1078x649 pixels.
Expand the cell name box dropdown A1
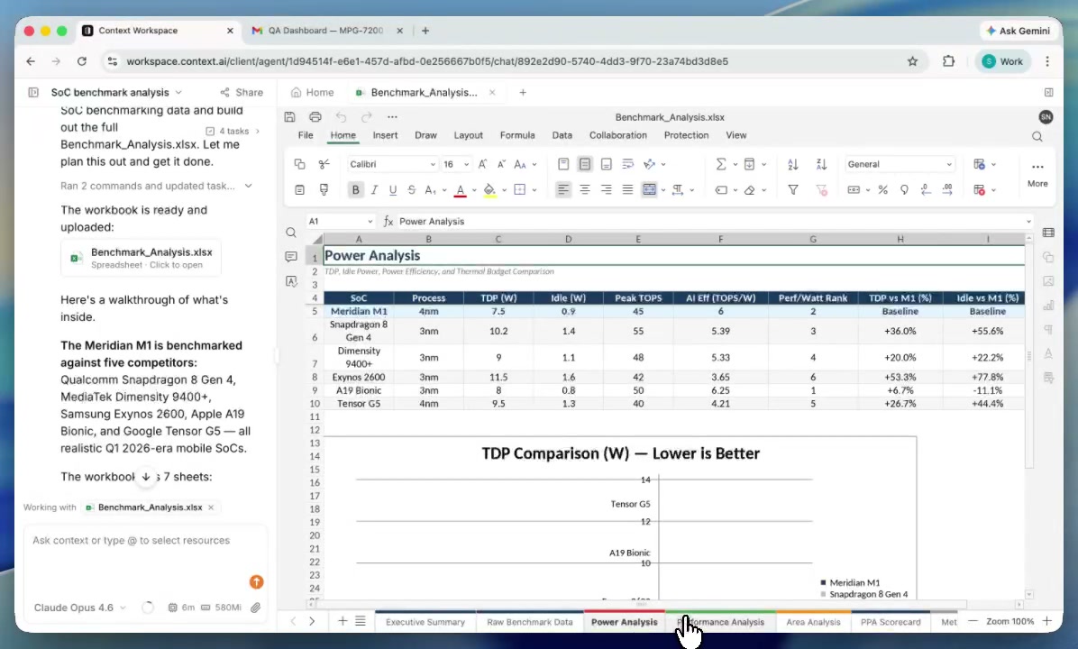tap(370, 222)
